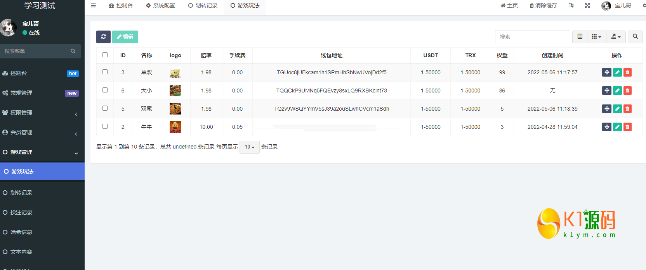Click wallet address TGUoc8jUFkcam1h1SPmHhSbNwUVojDd2f5
Screen dimensions: 646x270
332,72
